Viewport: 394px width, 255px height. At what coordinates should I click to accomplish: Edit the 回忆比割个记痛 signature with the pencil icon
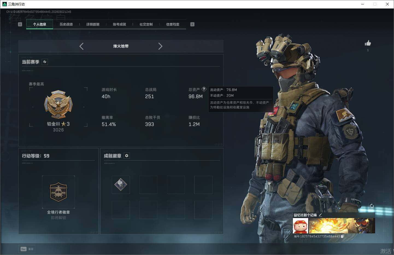(320, 215)
